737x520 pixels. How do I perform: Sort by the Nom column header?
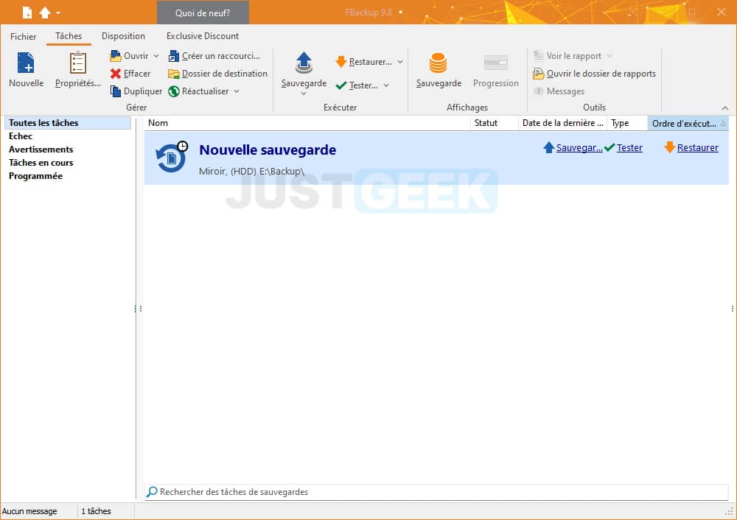click(307, 123)
